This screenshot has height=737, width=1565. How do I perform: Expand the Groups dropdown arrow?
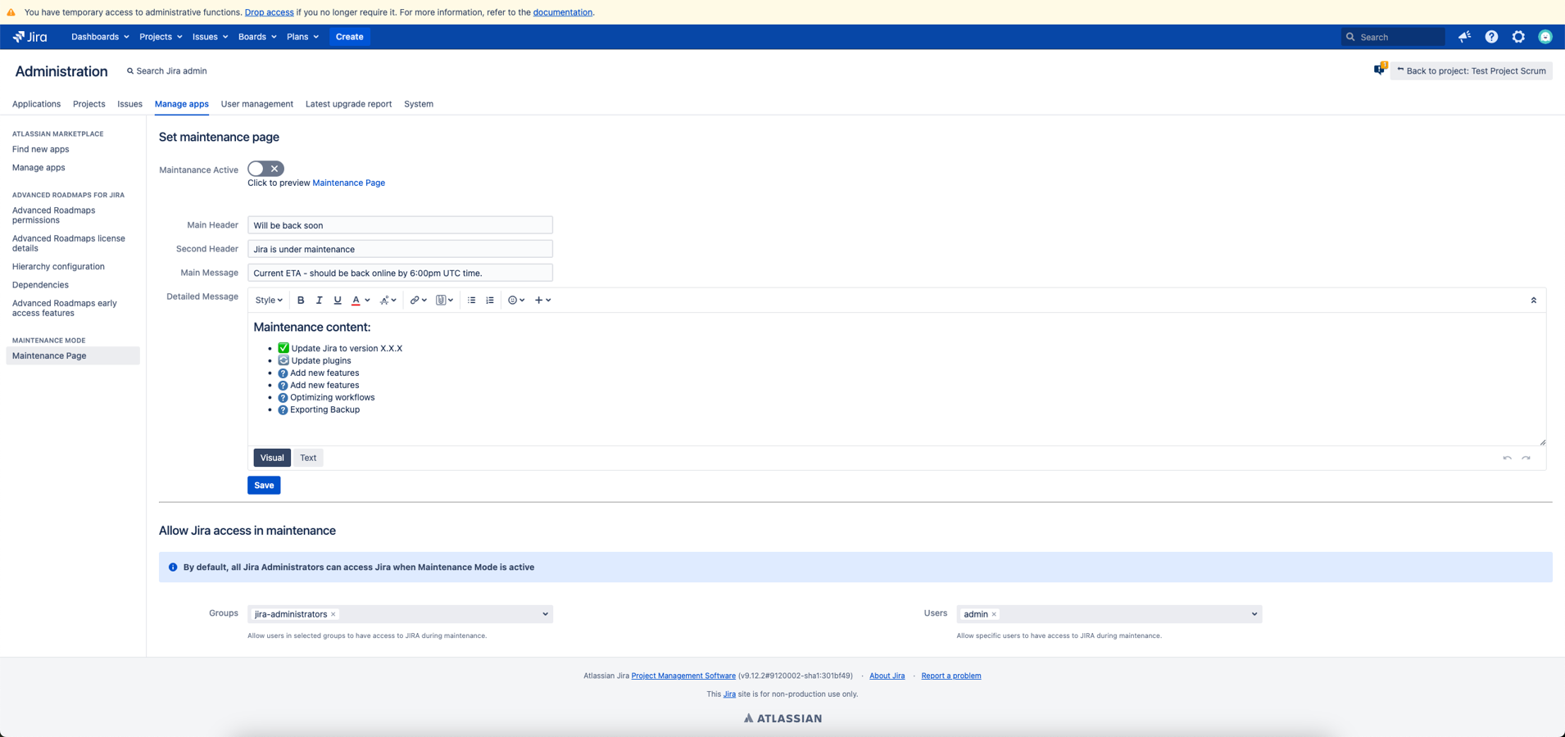[x=545, y=614]
